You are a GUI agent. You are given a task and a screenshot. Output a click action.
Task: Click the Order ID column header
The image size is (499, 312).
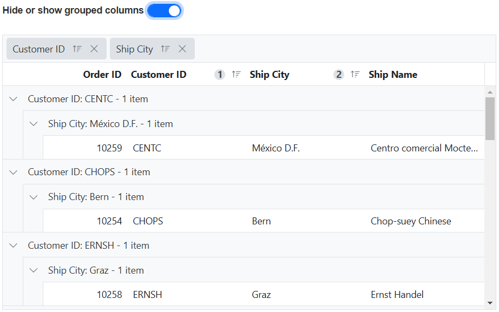pyautogui.click(x=102, y=75)
